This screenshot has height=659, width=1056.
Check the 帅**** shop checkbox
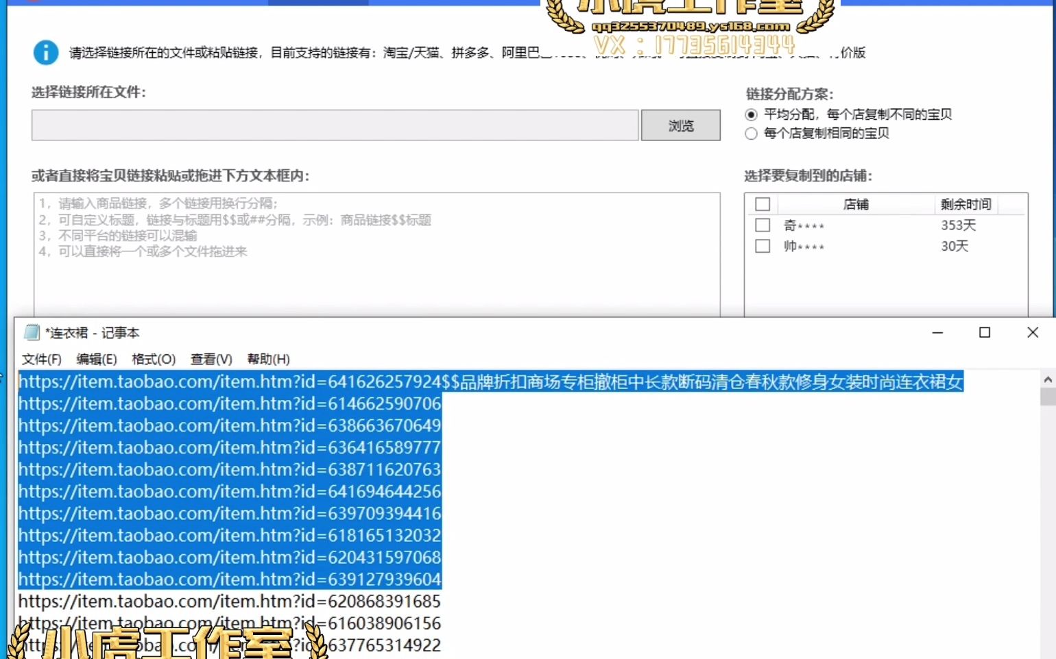pos(763,246)
